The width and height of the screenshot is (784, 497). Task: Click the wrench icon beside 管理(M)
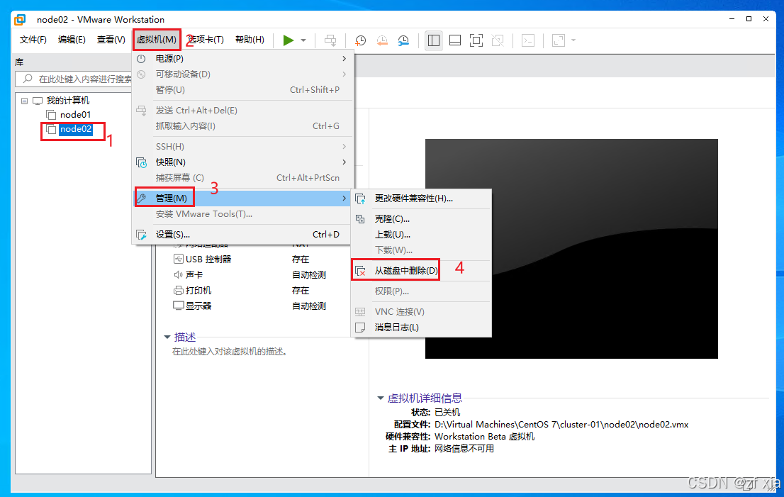tap(142, 199)
